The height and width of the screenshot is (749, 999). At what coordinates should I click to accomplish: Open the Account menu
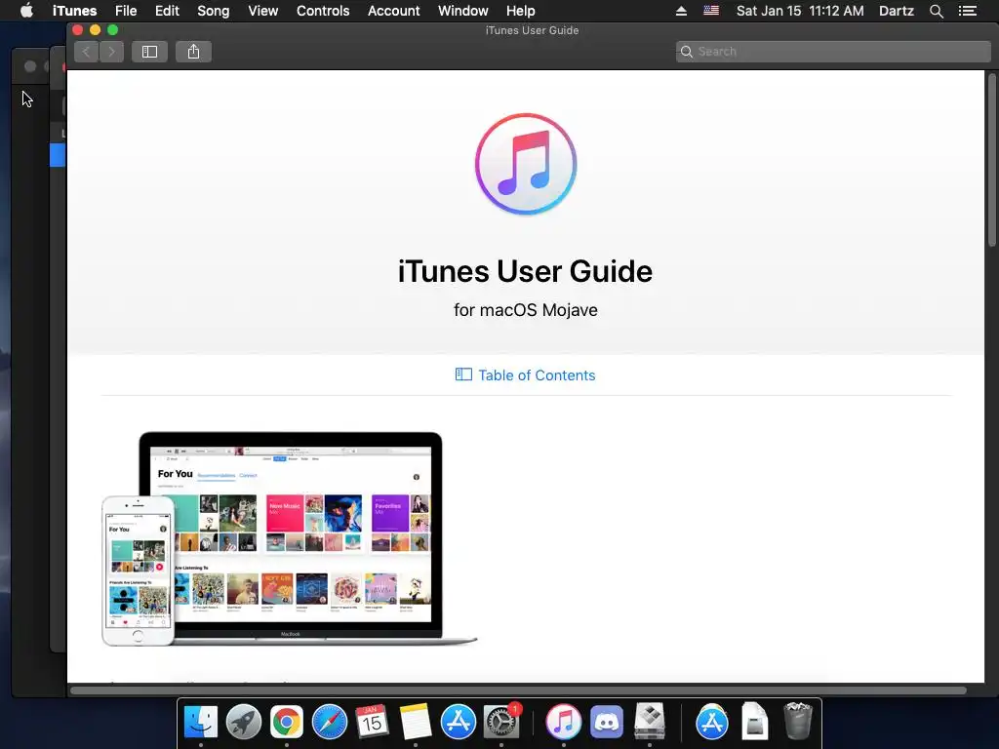[x=394, y=11]
